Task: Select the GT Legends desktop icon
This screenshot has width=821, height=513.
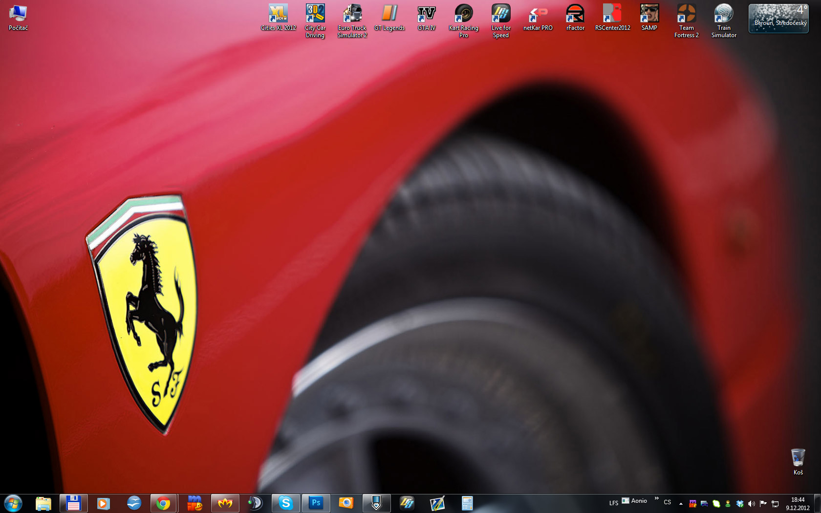Action: pos(389,18)
